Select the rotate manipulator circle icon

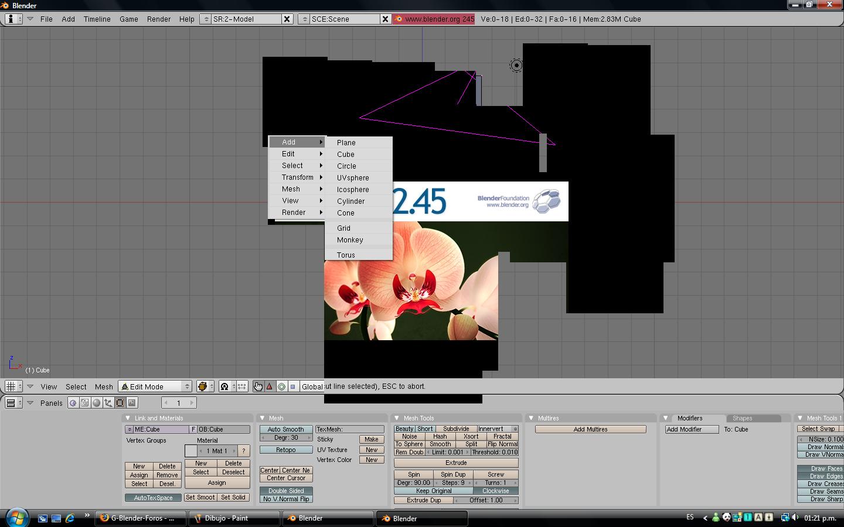tap(281, 386)
